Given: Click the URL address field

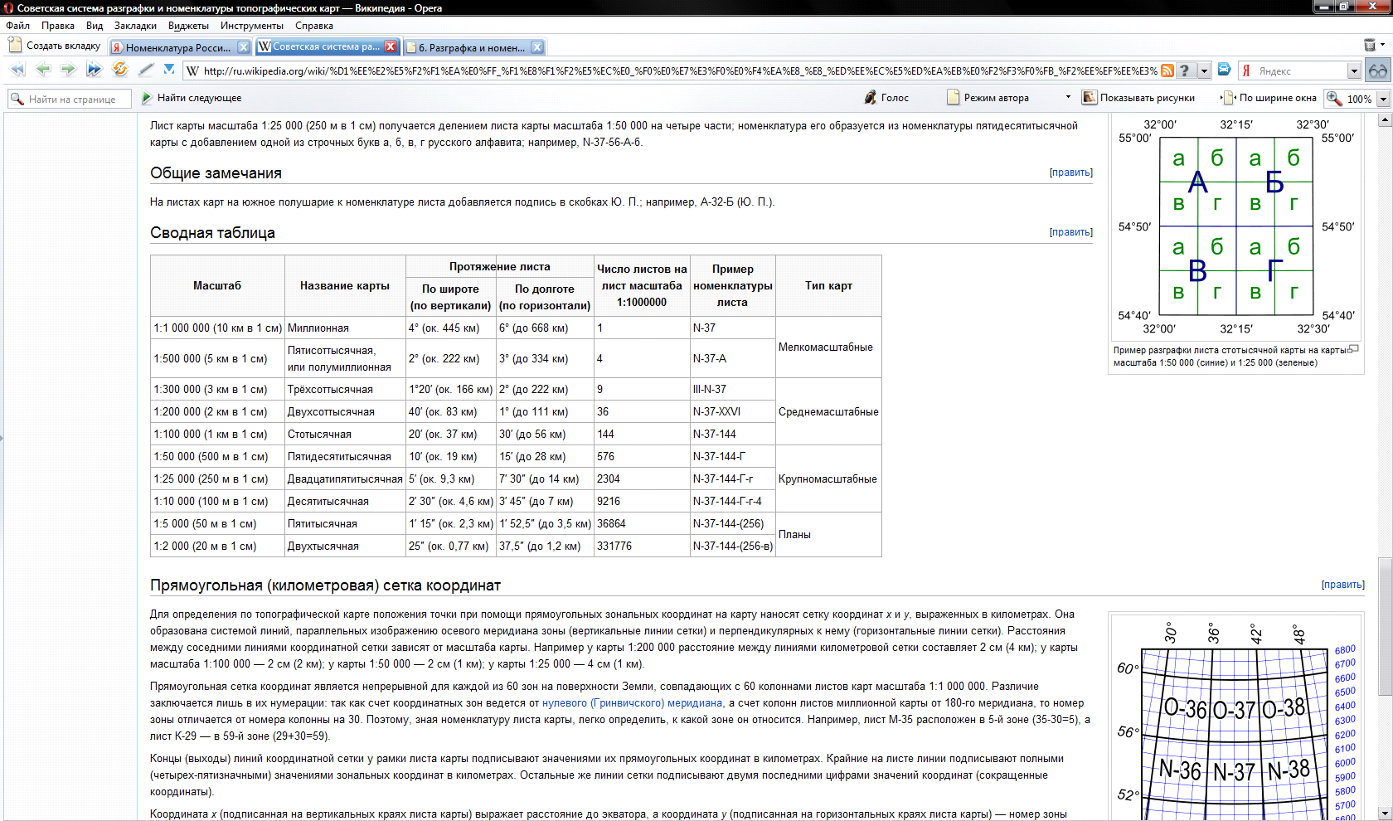Looking at the screenshot, I should pyautogui.click(x=678, y=71).
